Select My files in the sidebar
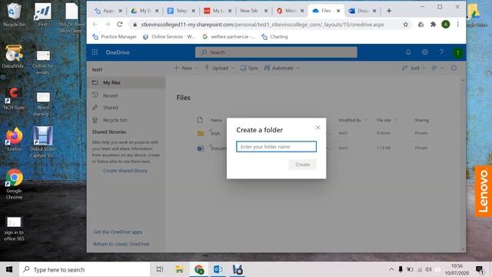 tap(126, 82)
